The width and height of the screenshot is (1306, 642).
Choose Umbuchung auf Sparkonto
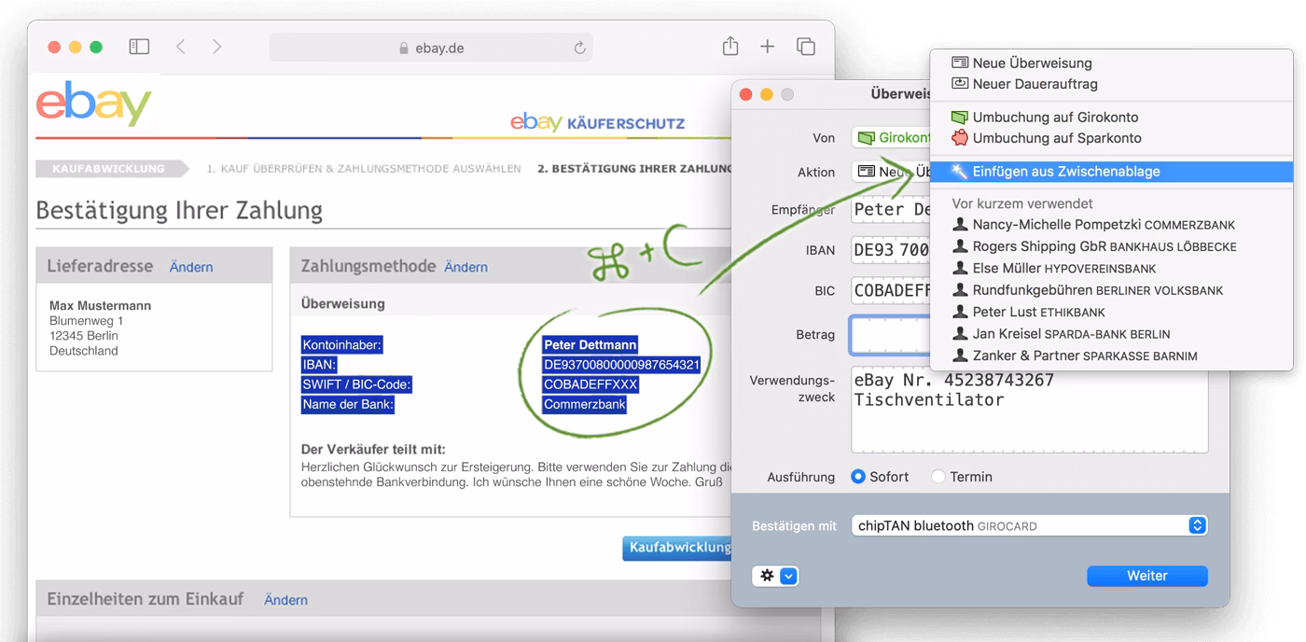coord(1112,137)
